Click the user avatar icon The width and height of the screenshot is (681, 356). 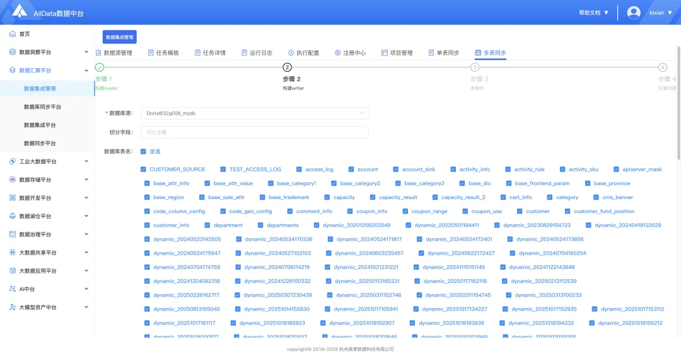pyautogui.click(x=634, y=13)
